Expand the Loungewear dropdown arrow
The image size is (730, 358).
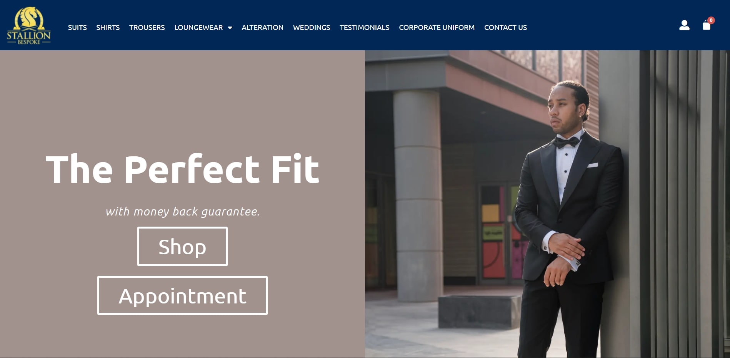pos(230,28)
